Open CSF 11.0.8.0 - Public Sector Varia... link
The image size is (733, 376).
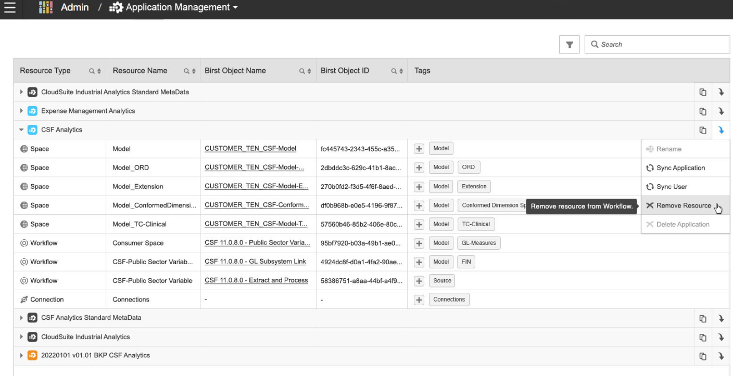[x=258, y=243]
